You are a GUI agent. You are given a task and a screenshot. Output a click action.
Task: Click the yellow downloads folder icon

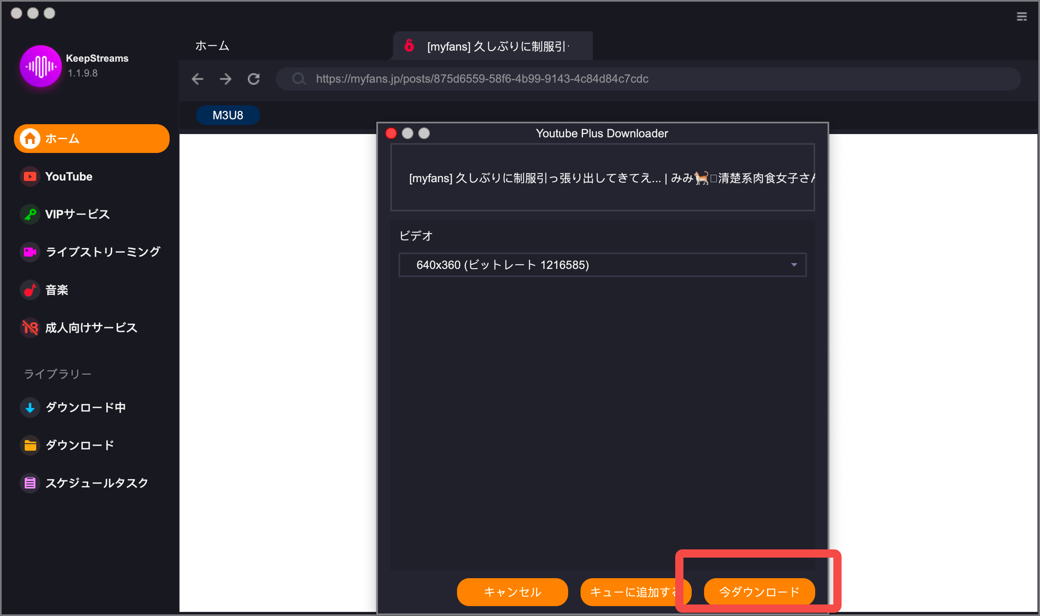(x=30, y=445)
